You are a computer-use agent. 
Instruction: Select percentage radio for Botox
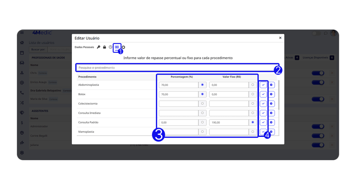202,94
